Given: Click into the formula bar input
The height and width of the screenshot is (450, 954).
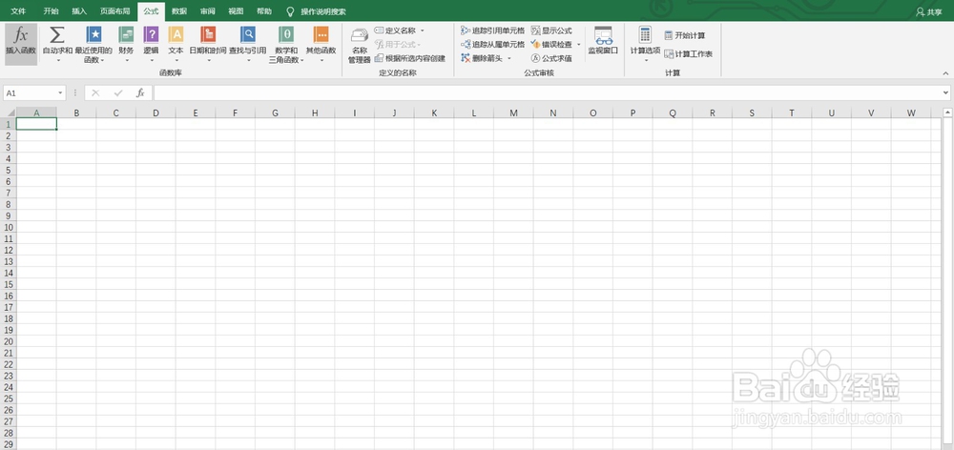Looking at the screenshot, I should click(x=547, y=93).
